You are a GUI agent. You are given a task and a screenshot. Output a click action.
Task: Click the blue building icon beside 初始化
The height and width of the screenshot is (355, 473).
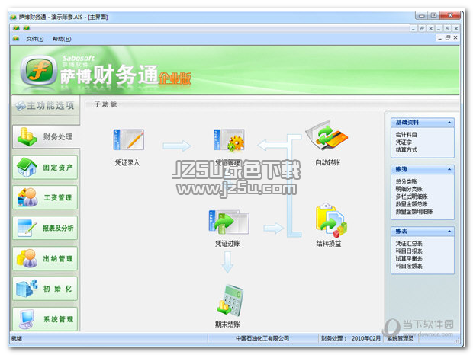point(27,289)
